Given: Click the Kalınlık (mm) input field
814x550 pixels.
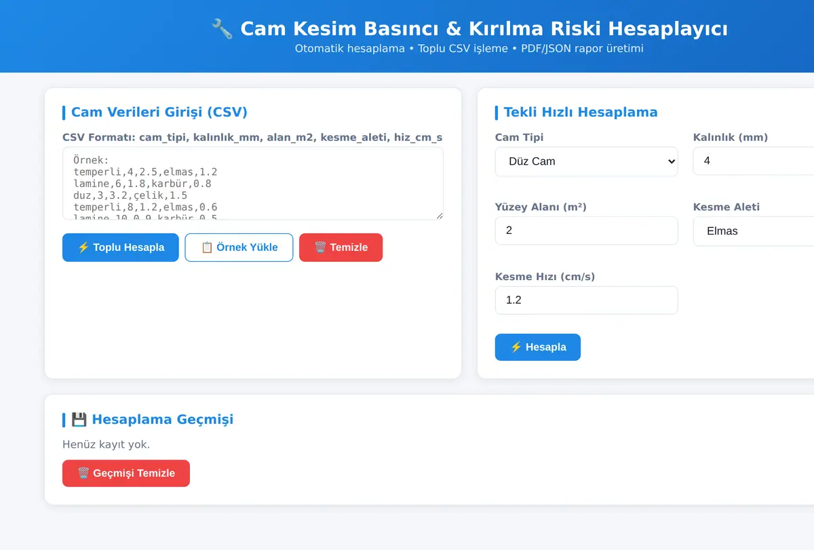Looking at the screenshot, I should tap(754, 161).
